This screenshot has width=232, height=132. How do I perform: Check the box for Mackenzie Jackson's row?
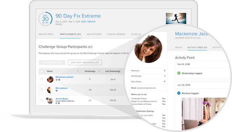42,79
